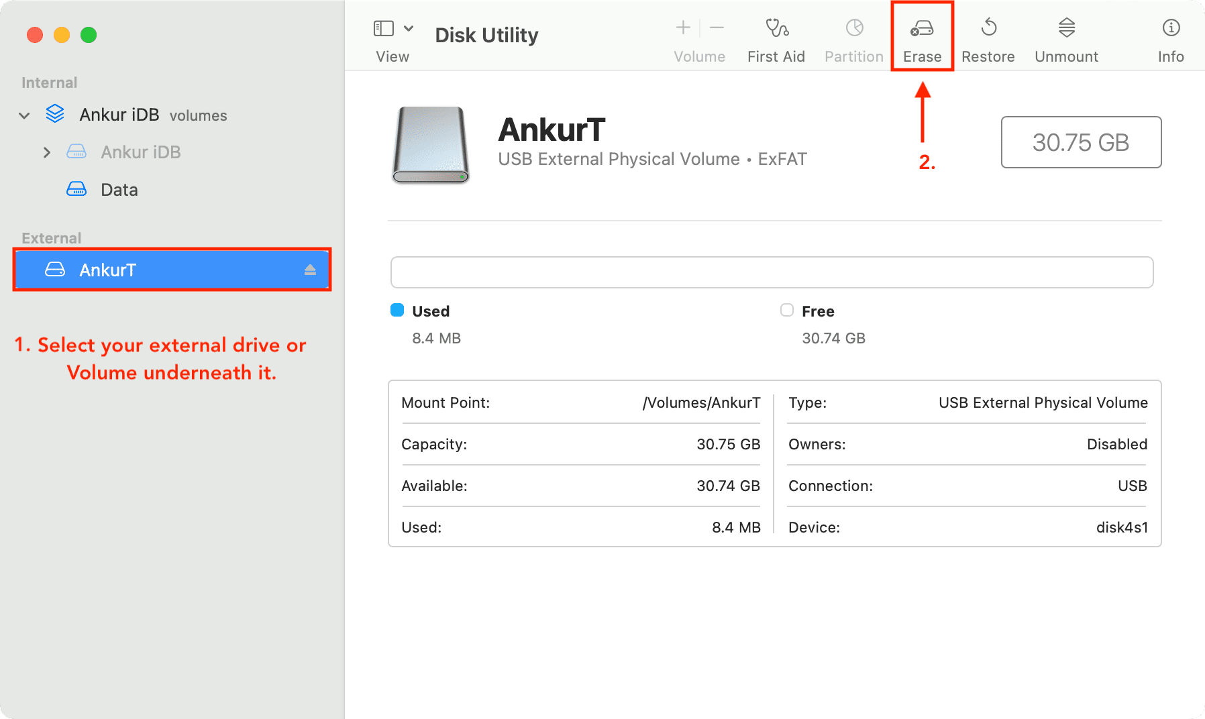Click the Owners Disabled value

click(x=1117, y=444)
